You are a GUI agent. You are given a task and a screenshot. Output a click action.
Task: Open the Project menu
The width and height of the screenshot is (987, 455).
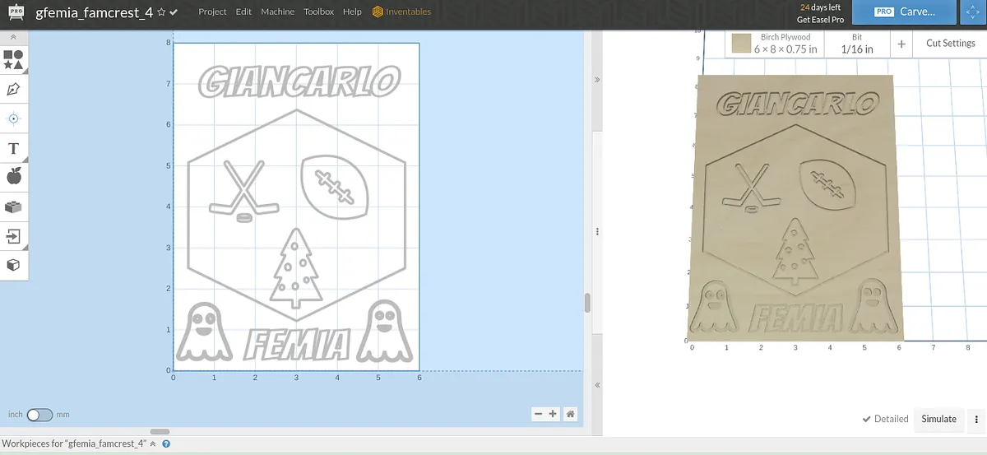pyautogui.click(x=212, y=12)
